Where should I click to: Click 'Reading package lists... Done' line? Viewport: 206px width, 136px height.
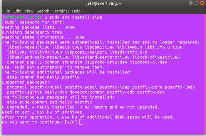coord(38,27)
